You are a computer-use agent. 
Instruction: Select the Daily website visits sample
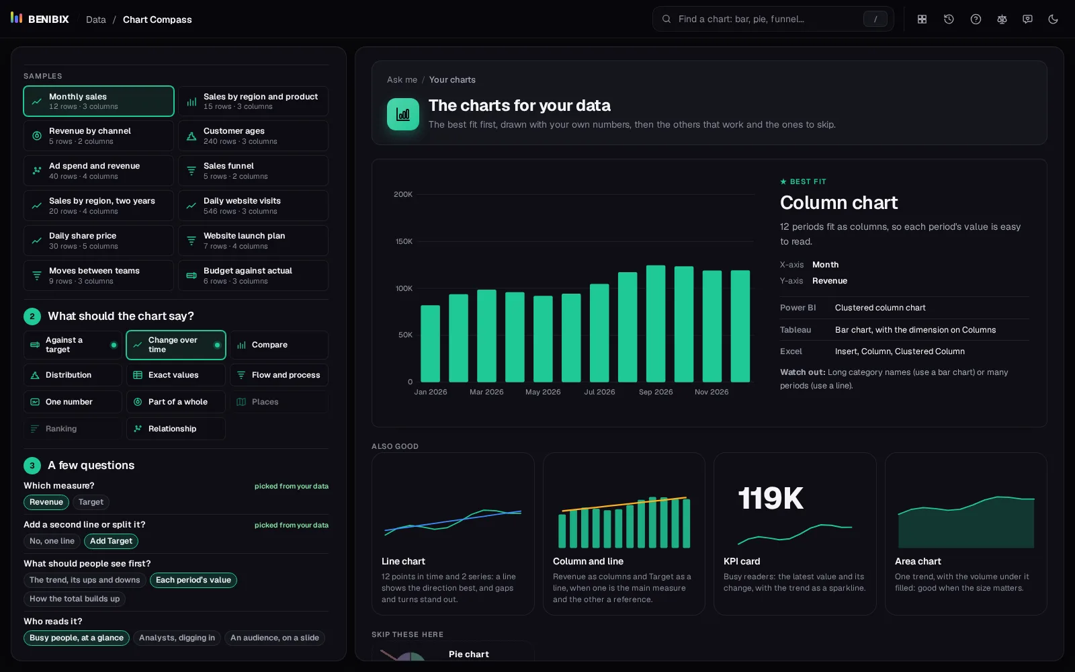tap(253, 206)
